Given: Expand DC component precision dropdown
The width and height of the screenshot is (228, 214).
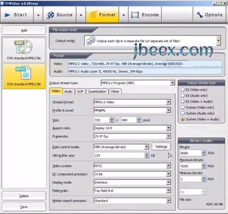Looking at the screenshot, I should [x=168, y=174].
